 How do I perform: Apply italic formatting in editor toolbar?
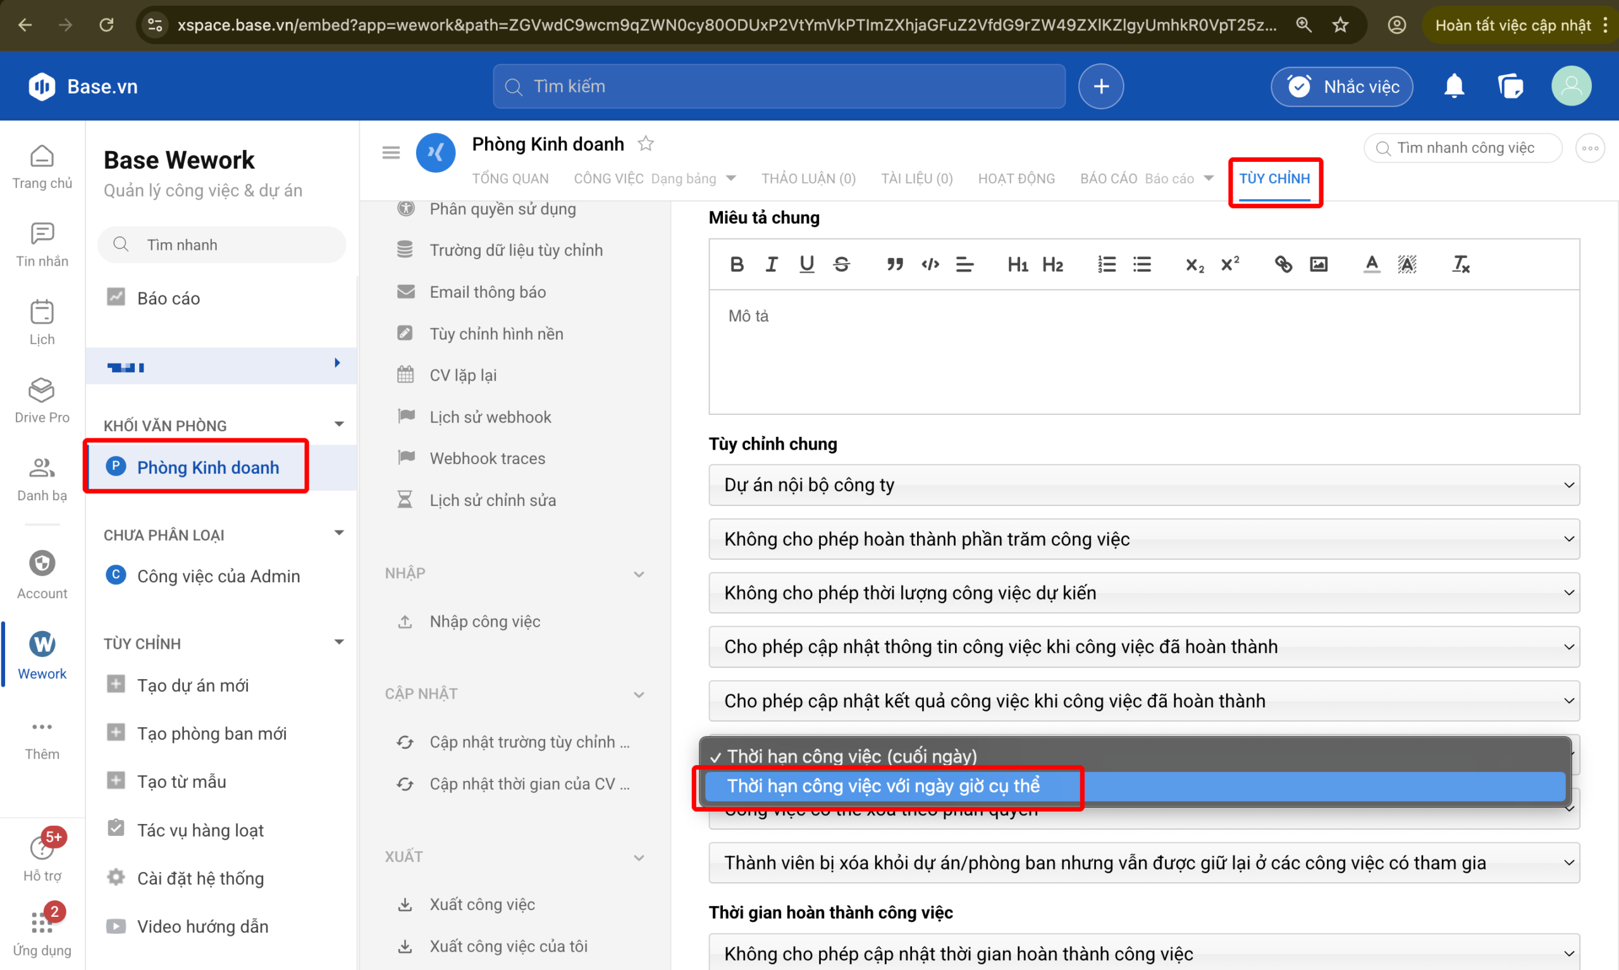pyautogui.click(x=772, y=264)
